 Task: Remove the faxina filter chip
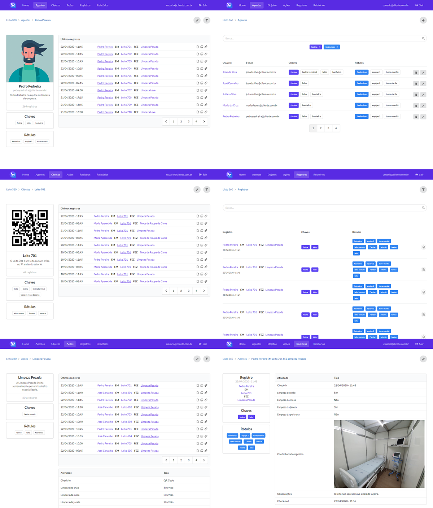[x=319, y=47]
